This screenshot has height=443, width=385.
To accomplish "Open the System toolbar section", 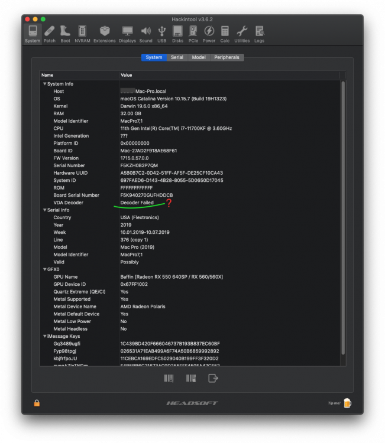I will pos(33,34).
